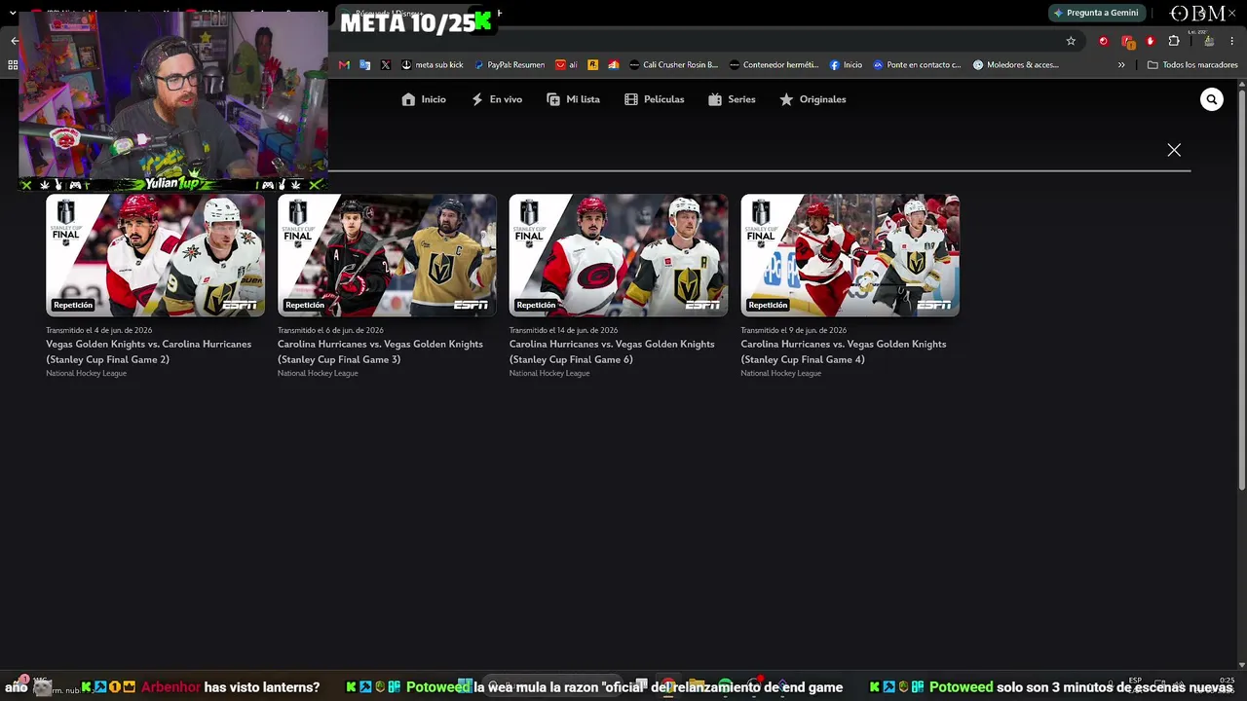Click the National Hockey League label under Game 2
Viewport: 1247px width, 701px height.
click(87, 374)
